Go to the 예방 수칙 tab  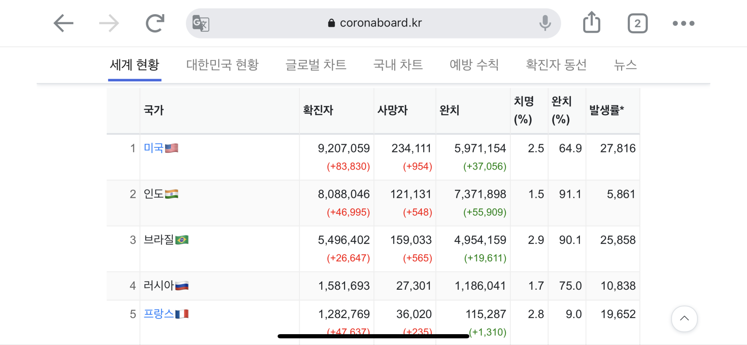(474, 65)
